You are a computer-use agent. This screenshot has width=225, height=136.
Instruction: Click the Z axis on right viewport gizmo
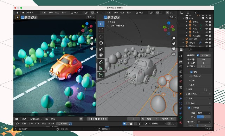(169, 23)
